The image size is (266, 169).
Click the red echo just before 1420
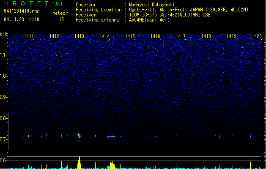click(250, 136)
